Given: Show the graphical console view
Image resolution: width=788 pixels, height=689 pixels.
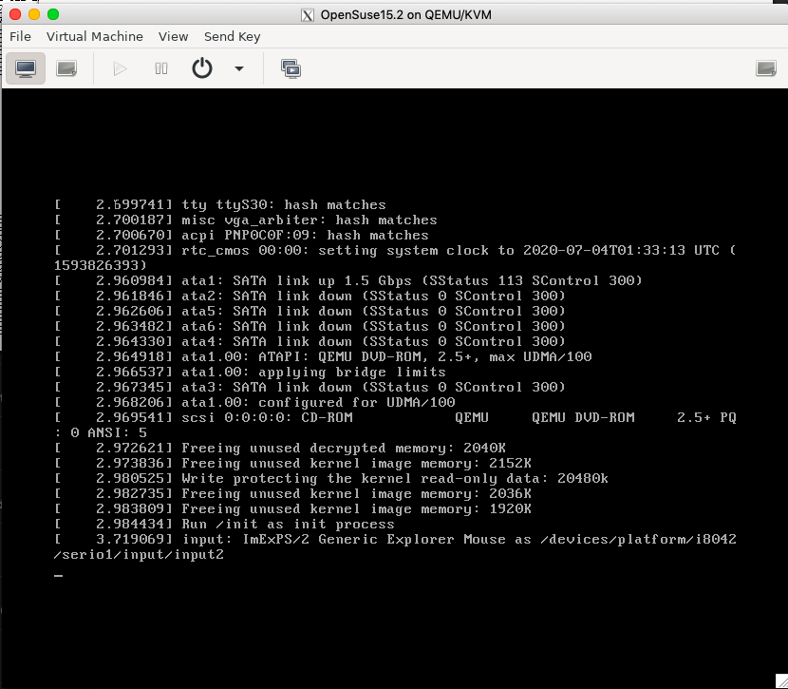Looking at the screenshot, I should point(26,68).
